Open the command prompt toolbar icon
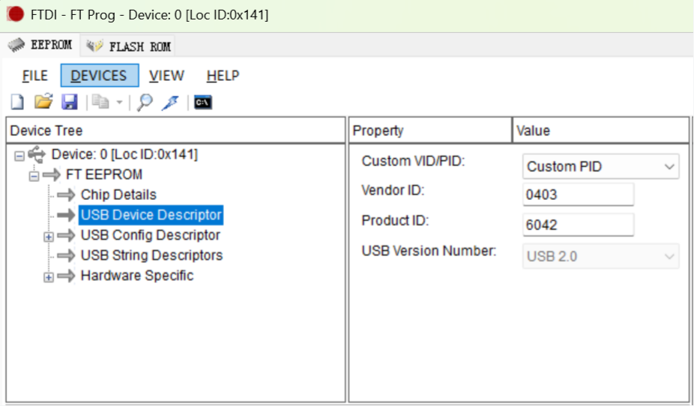The image size is (694, 406). tap(202, 102)
